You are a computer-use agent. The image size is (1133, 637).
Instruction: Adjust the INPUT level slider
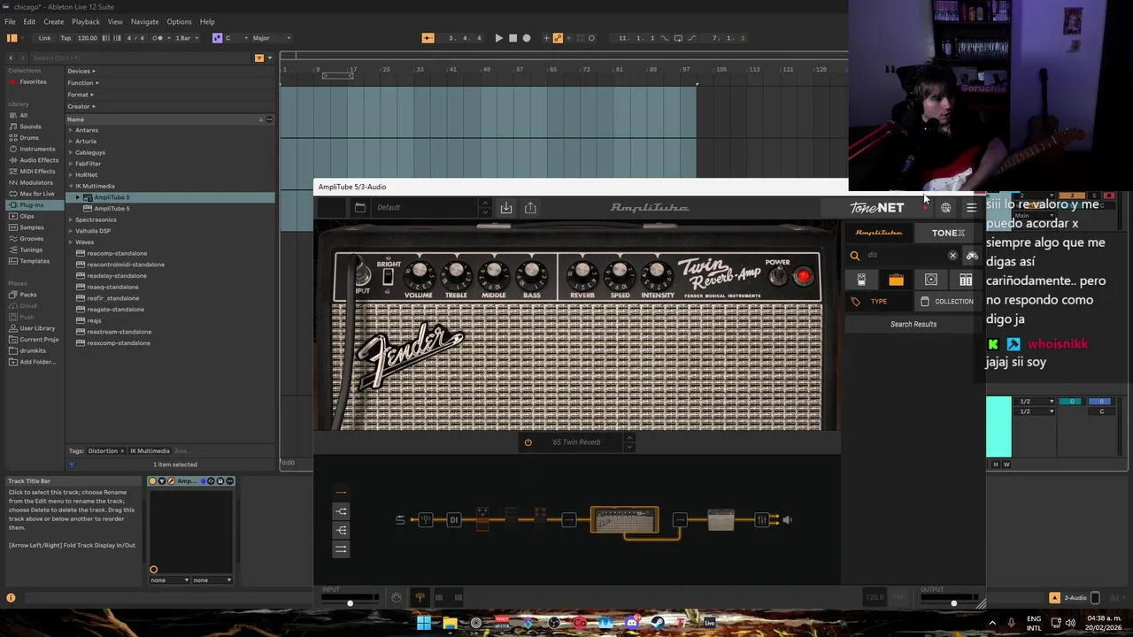coord(351,603)
